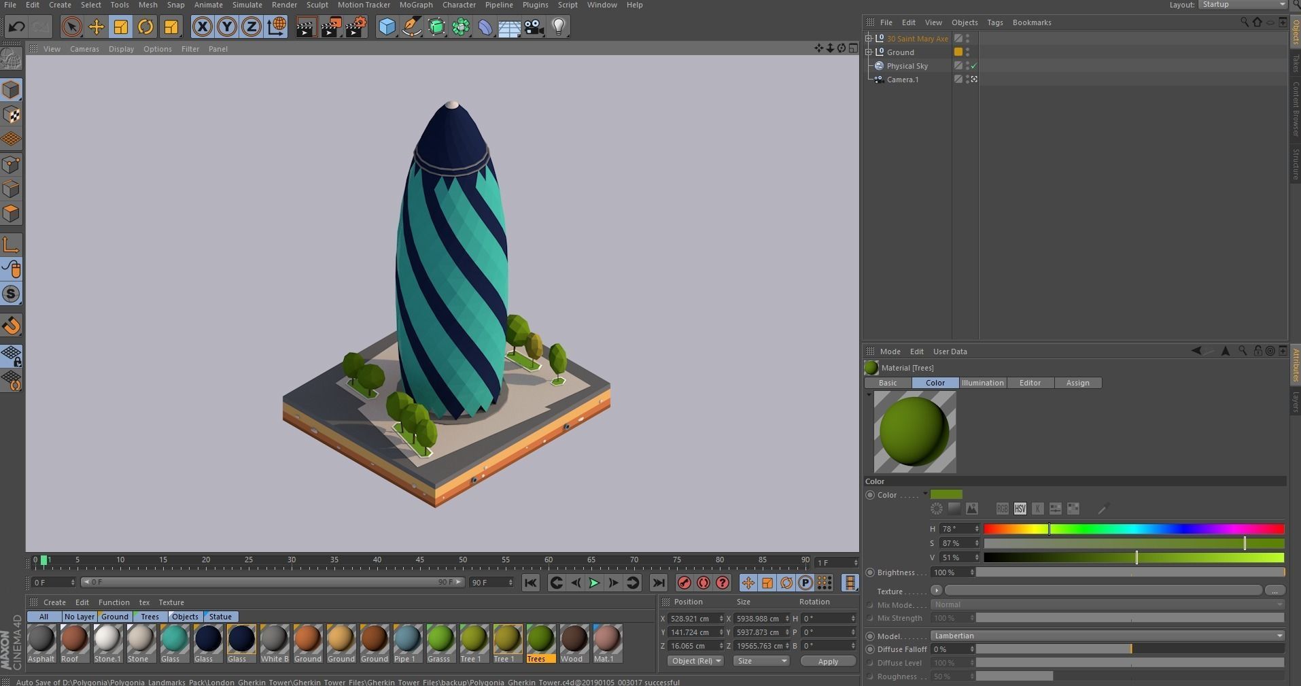Adjust the Hue slider

point(1134,529)
